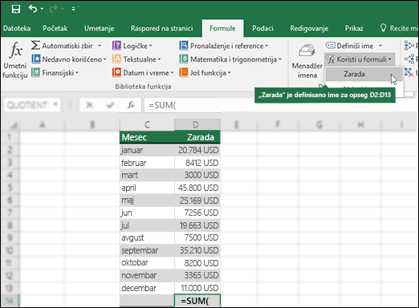
Task: Click the Zarada header cell
Action: 197,137
